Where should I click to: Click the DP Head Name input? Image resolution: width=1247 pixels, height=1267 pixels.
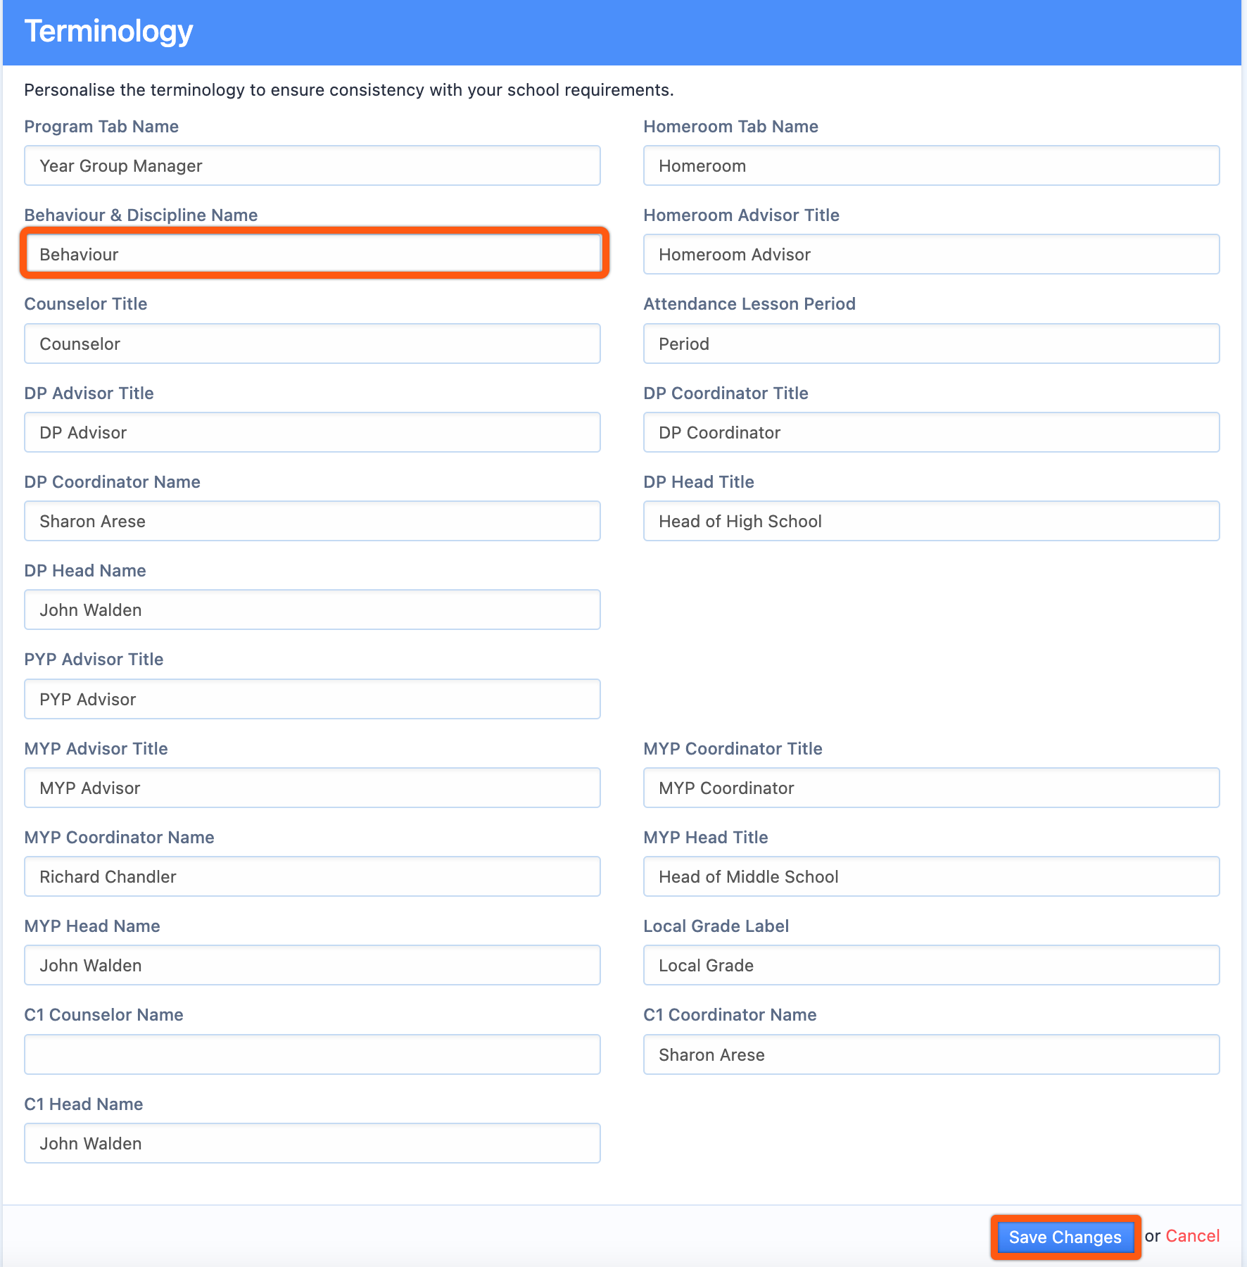click(312, 610)
